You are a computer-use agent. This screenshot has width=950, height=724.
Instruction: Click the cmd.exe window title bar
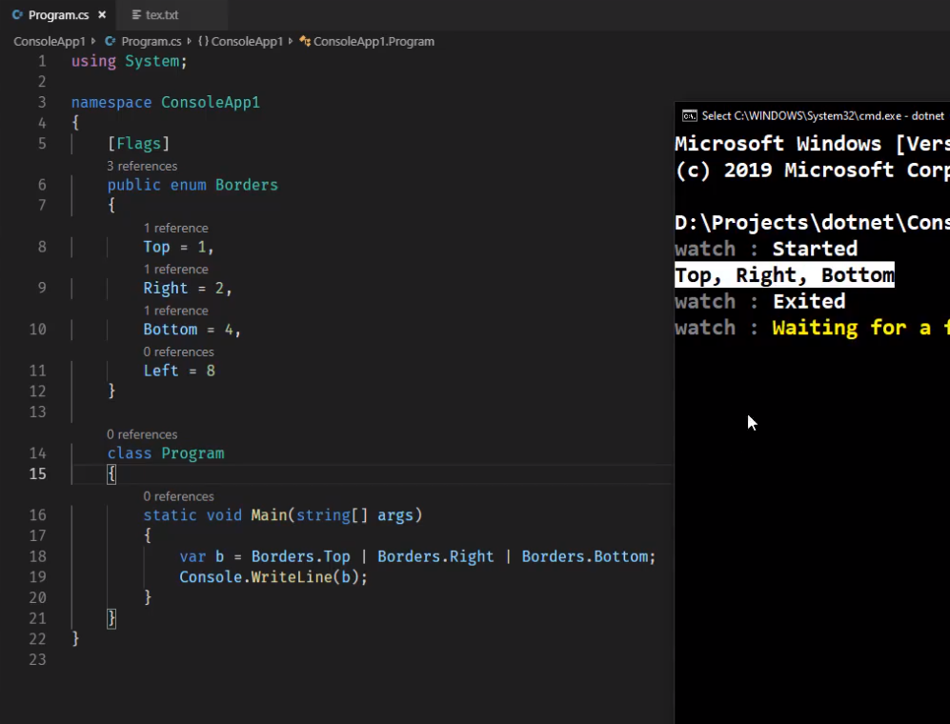tap(819, 115)
